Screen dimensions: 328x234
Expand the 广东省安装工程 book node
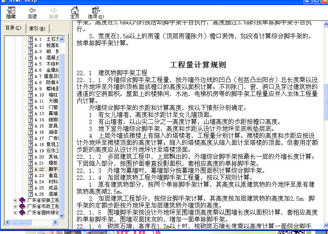pyautogui.click(x=15, y=200)
